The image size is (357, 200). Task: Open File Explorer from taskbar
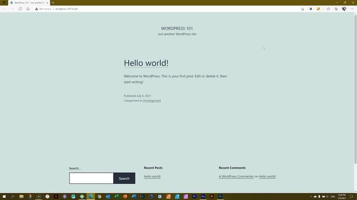click(x=21, y=196)
